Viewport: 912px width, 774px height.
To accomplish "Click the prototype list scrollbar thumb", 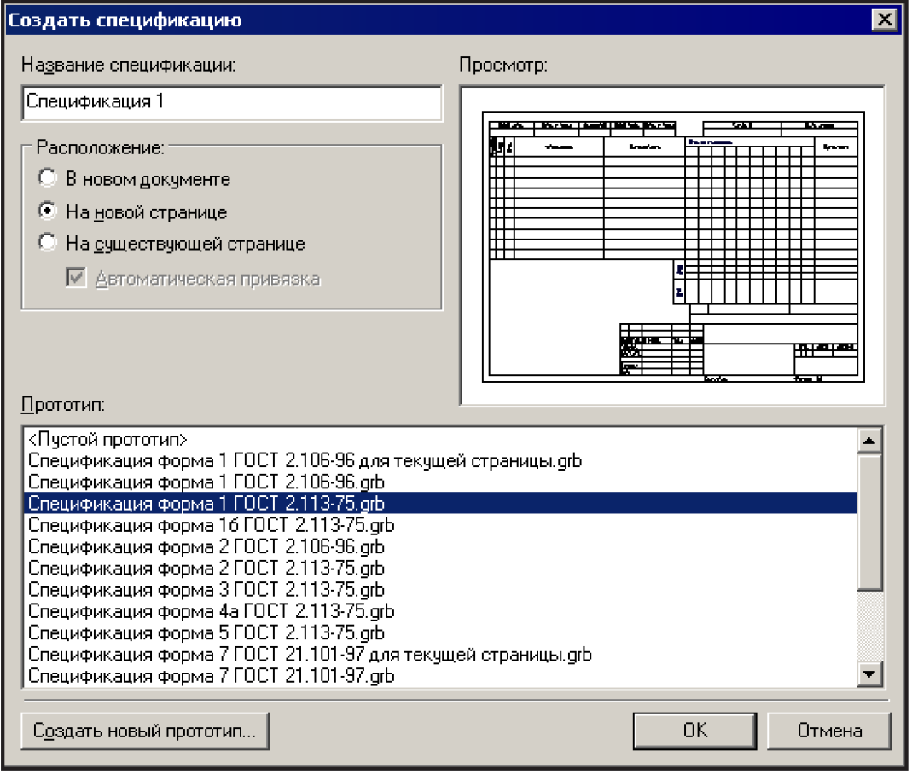I will click(x=869, y=520).
